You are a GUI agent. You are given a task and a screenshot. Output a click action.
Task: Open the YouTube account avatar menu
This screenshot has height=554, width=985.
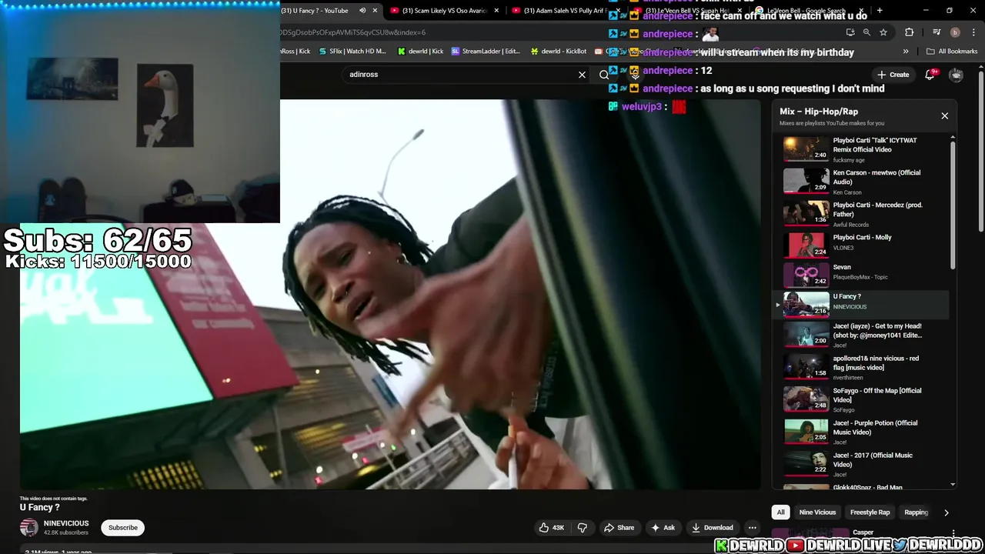(x=956, y=75)
